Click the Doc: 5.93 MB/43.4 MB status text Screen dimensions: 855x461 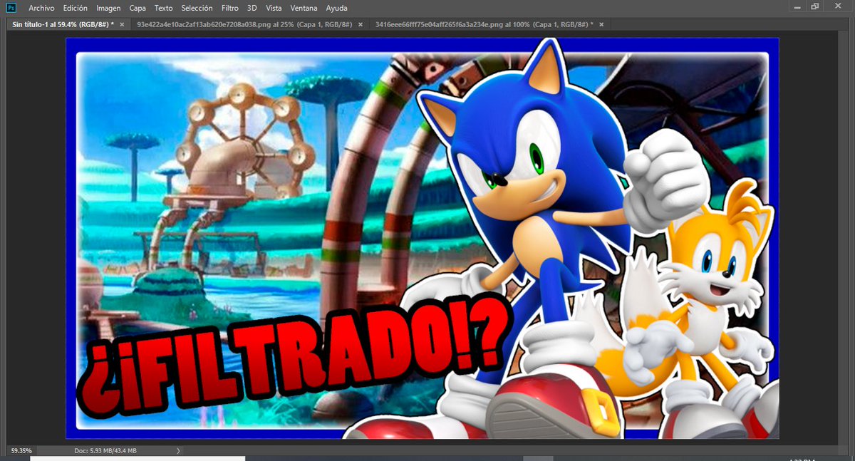tap(105, 450)
